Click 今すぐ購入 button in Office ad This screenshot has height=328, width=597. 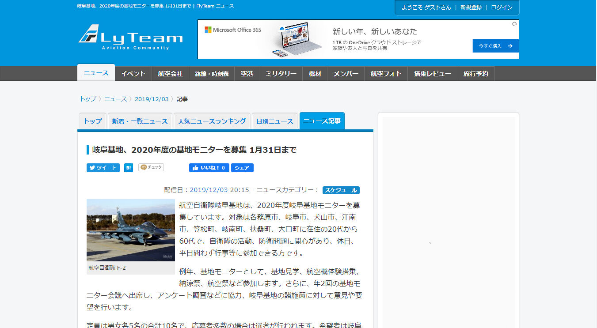click(x=495, y=46)
